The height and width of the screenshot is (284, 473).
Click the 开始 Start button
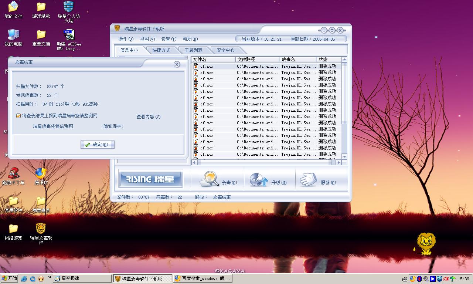(10, 278)
